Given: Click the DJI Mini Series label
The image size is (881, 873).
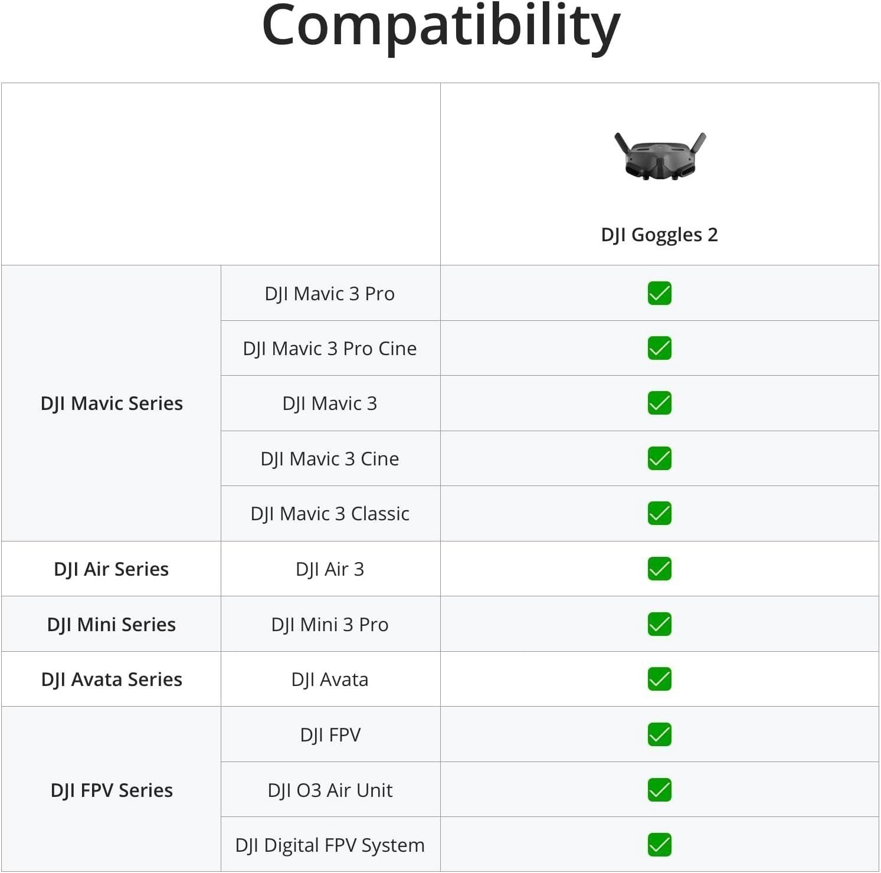Looking at the screenshot, I should tap(112, 624).
